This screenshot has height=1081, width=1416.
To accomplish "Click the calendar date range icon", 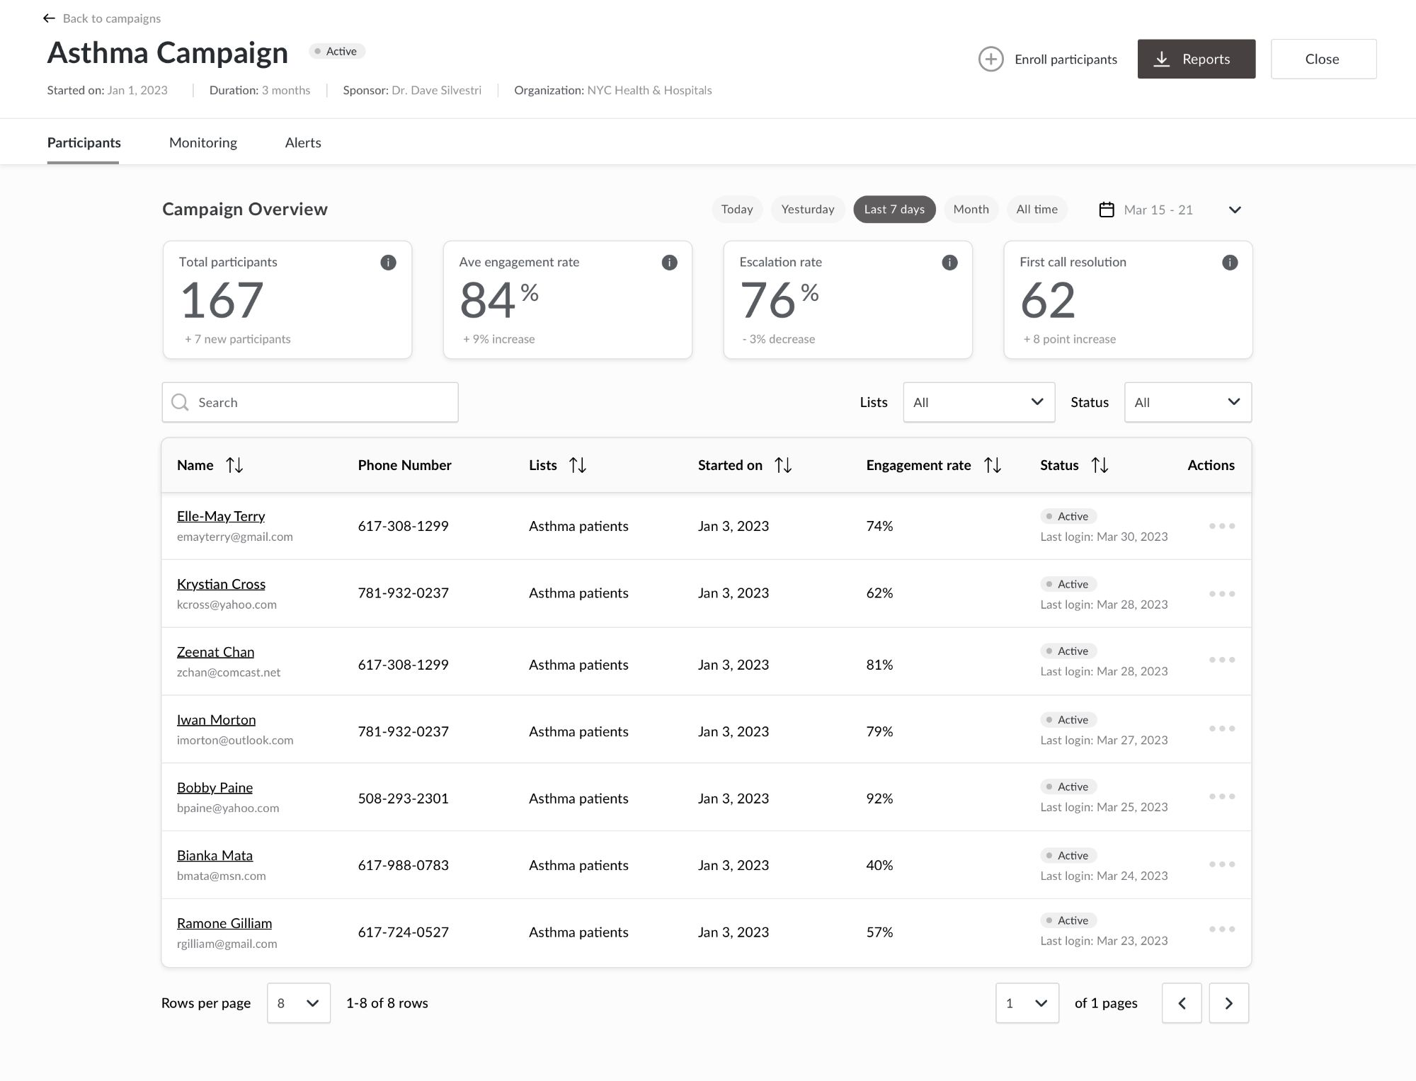I will coord(1107,210).
